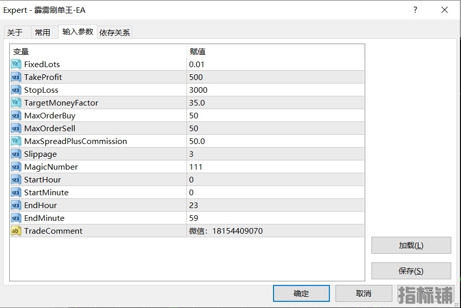The image size is (461, 308).
Task: Click the 加载(L) load button
Action: (411, 245)
